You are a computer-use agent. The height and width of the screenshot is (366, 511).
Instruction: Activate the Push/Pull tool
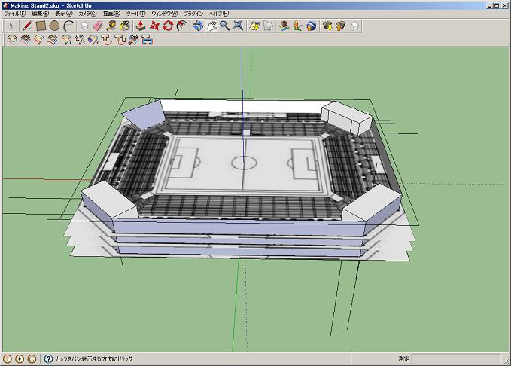pos(141,26)
